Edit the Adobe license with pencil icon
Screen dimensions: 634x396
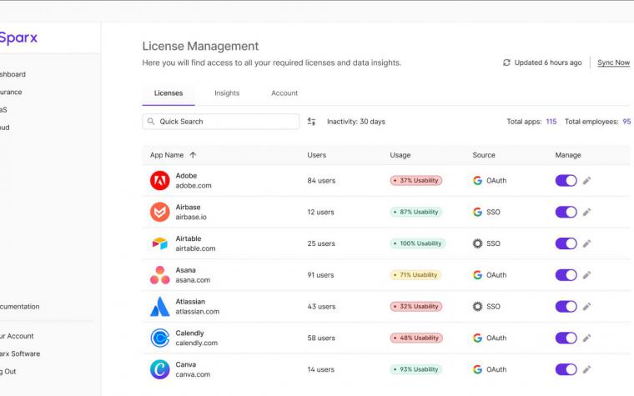586,181
